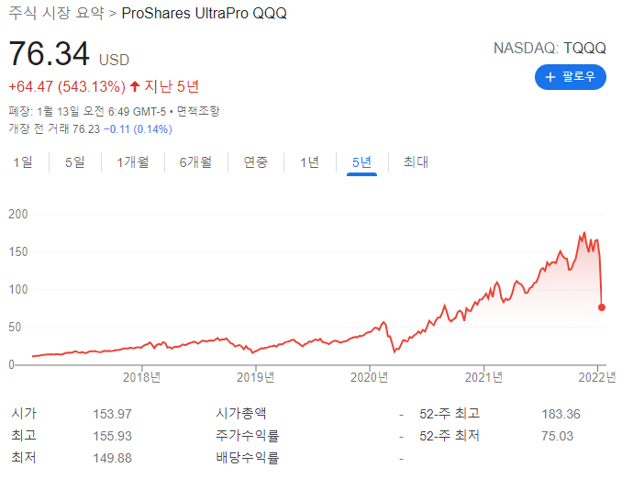
Task: Click the 시가총액 label
Action: pos(241,413)
